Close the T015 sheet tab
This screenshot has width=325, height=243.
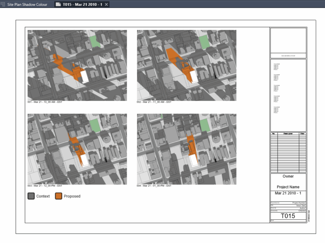click(x=107, y=4)
